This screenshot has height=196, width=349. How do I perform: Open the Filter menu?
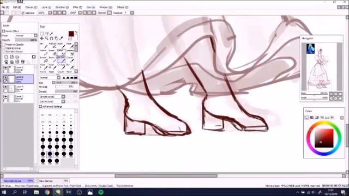click(77, 7)
